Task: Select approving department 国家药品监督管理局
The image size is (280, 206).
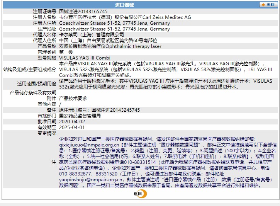Action: [x=80, y=116]
